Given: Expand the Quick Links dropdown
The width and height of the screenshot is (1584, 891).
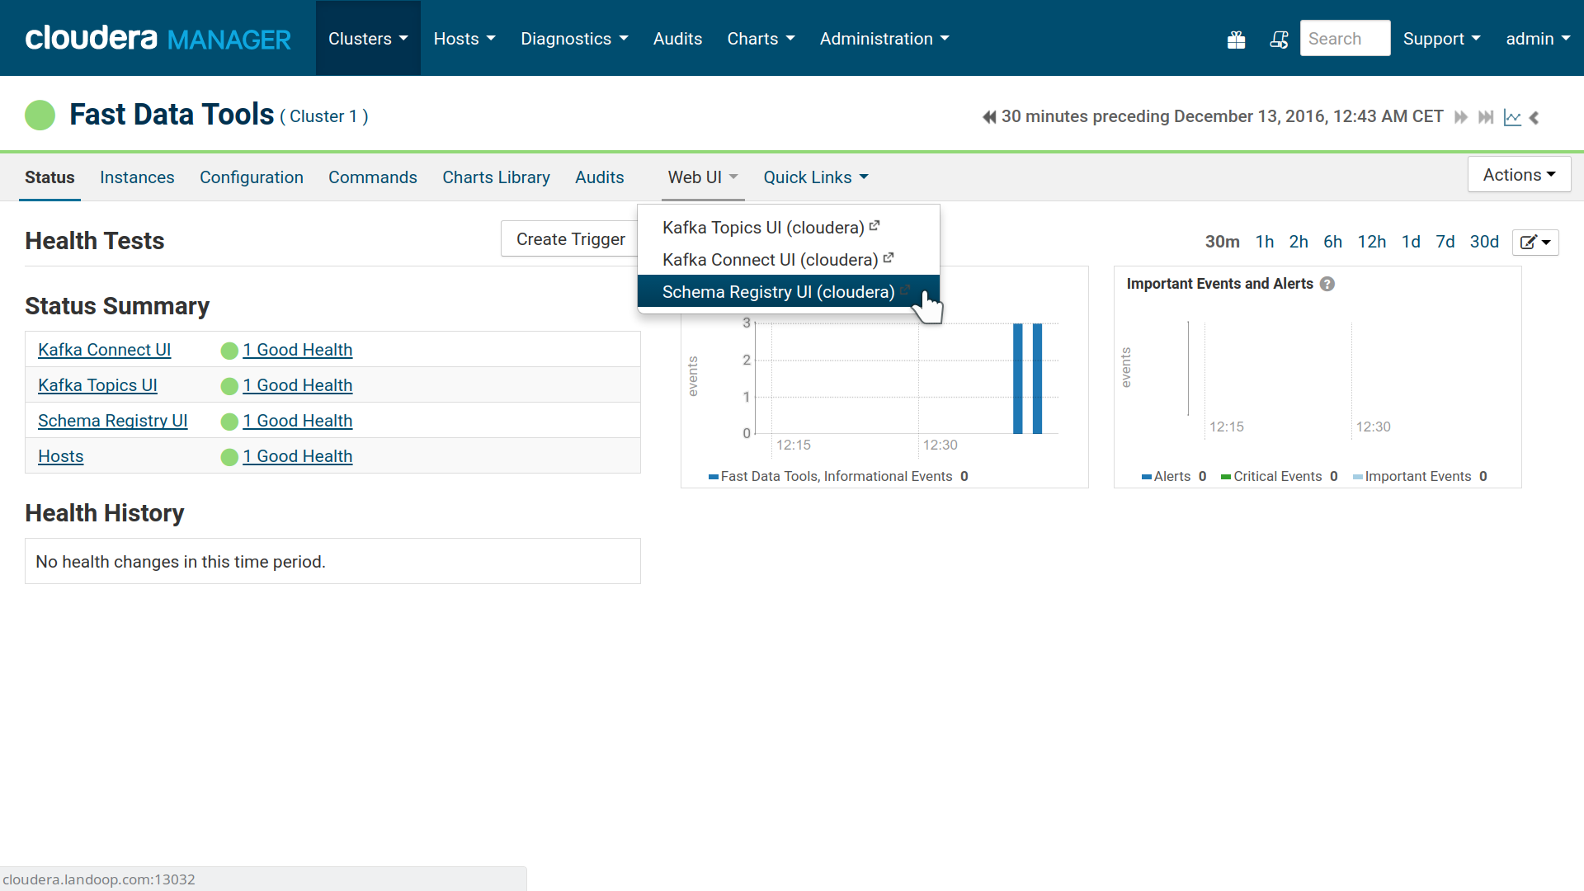Looking at the screenshot, I should (x=816, y=177).
